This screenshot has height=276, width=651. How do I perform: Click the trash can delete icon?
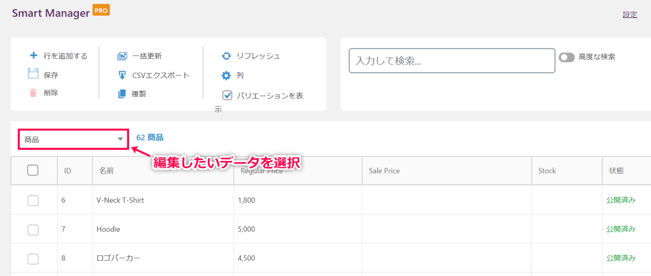33,93
